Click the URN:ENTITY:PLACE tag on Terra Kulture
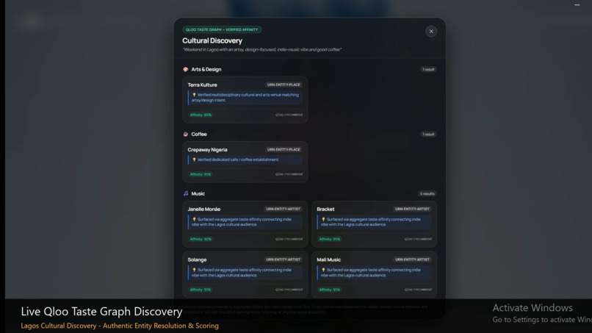Screen dimensions: 592x333 click(x=284, y=85)
